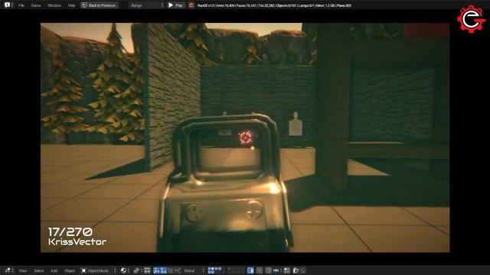Enable the scale manipulator
This screenshot has height=275, width=490.
tap(170, 270)
